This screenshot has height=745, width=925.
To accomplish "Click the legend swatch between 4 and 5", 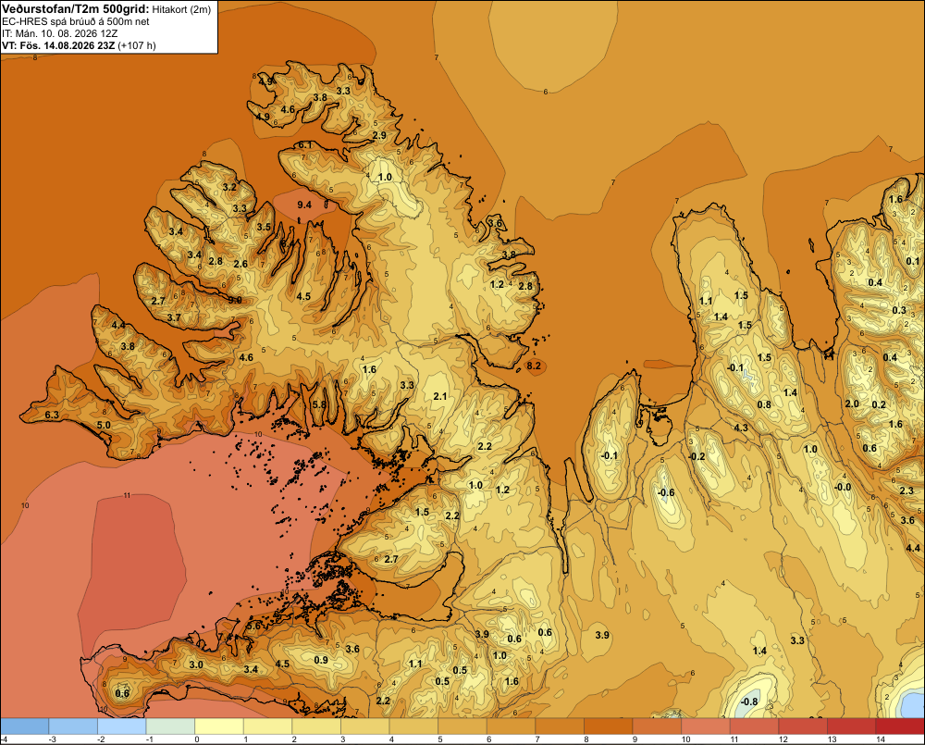I will (413, 726).
